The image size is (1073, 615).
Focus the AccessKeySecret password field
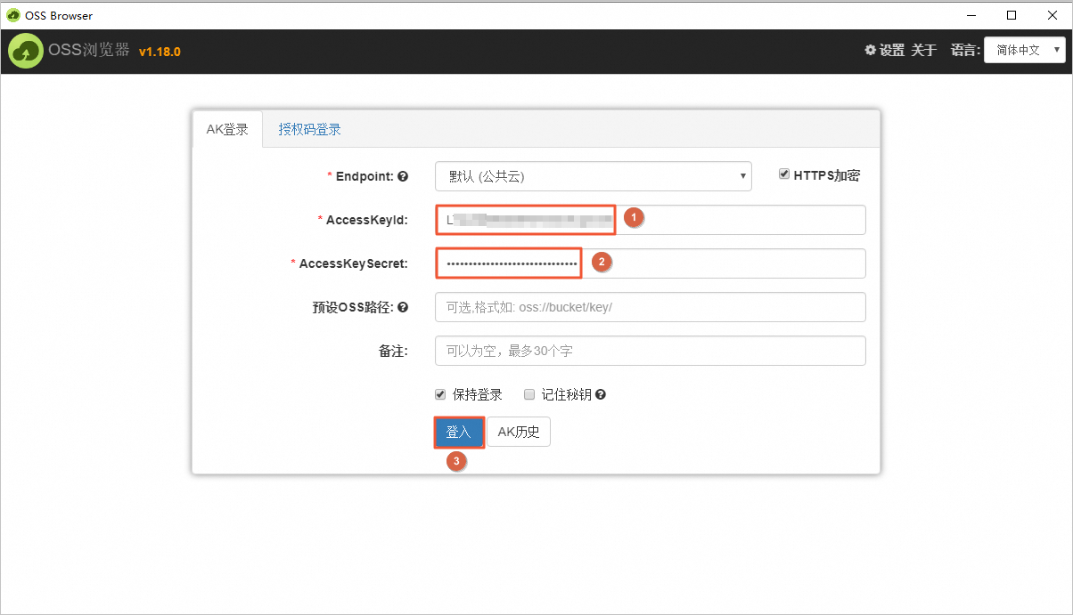(651, 263)
